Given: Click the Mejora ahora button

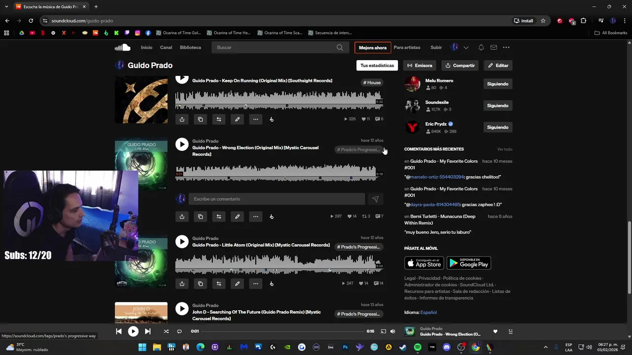Looking at the screenshot, I should (x=373, y=48).
